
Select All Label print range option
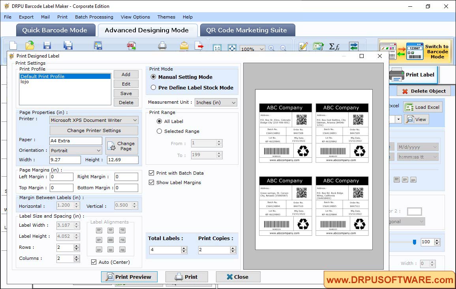pyautogui.click(x=159, y=121)
